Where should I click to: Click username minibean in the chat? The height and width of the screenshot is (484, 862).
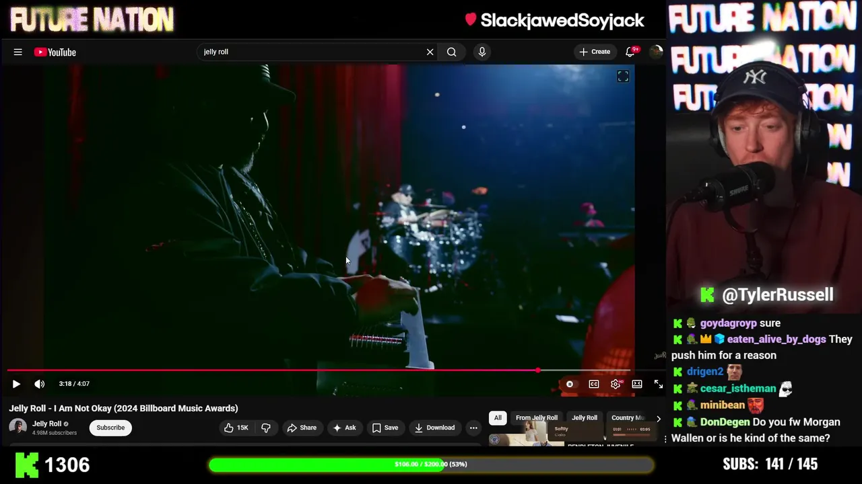(x=723, y=405)
